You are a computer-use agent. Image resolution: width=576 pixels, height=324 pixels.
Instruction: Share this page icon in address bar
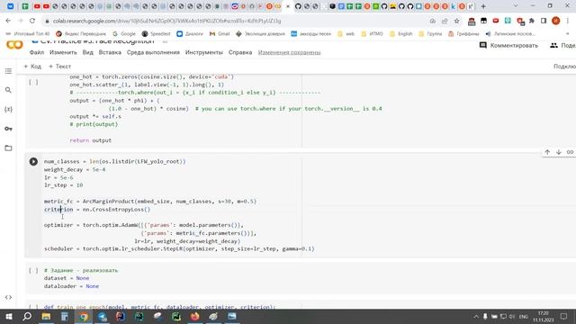(445, 21)
